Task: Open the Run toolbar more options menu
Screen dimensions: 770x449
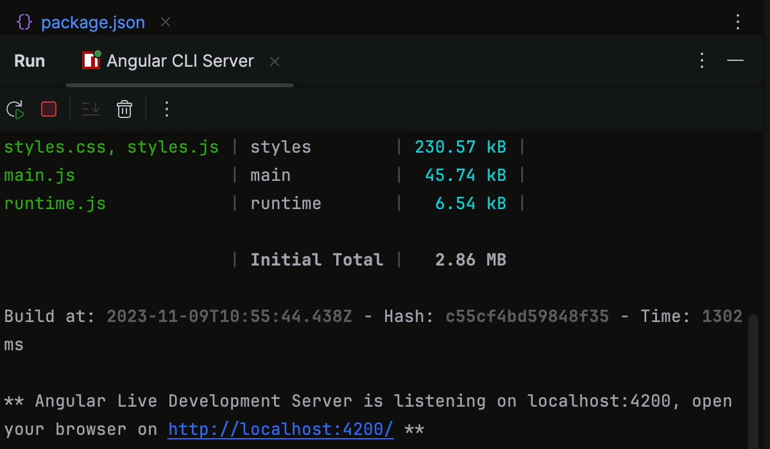Action: pyautogui.click(x=166, y=109)
